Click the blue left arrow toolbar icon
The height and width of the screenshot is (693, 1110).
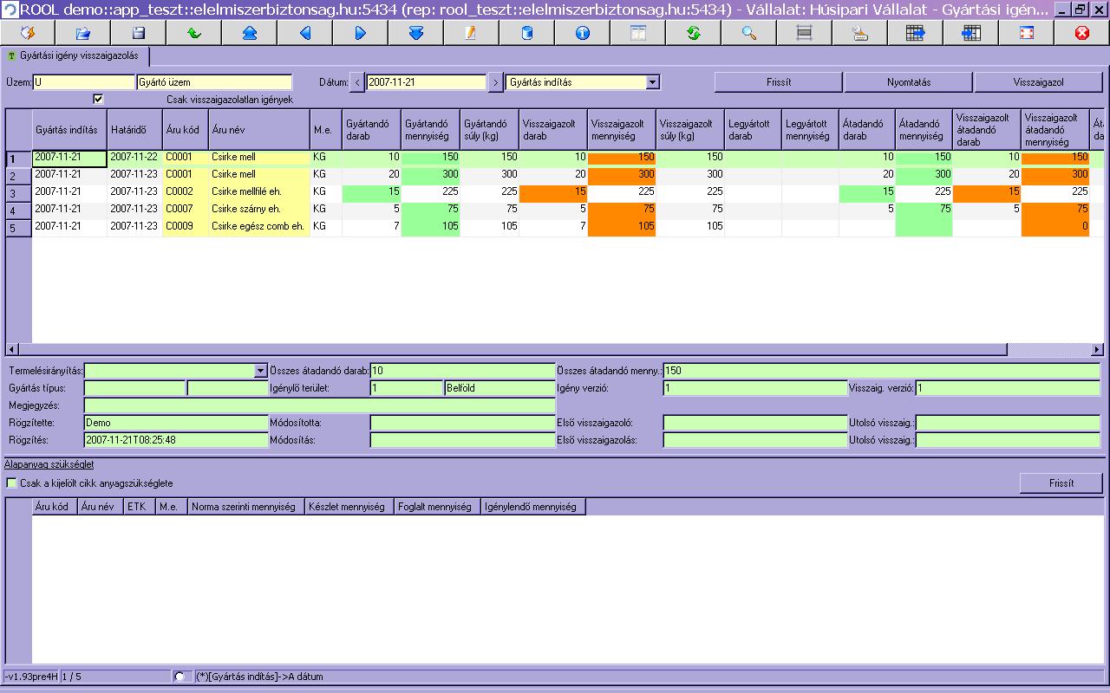coord(305,33)
